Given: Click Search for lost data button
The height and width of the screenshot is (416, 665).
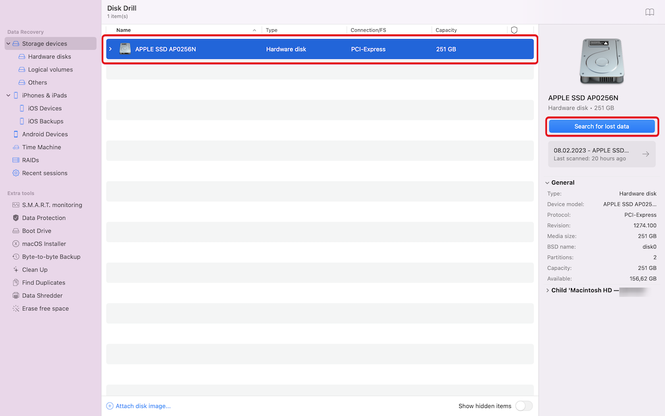Looking at the screenshot, I should click(x=602, y=126).
